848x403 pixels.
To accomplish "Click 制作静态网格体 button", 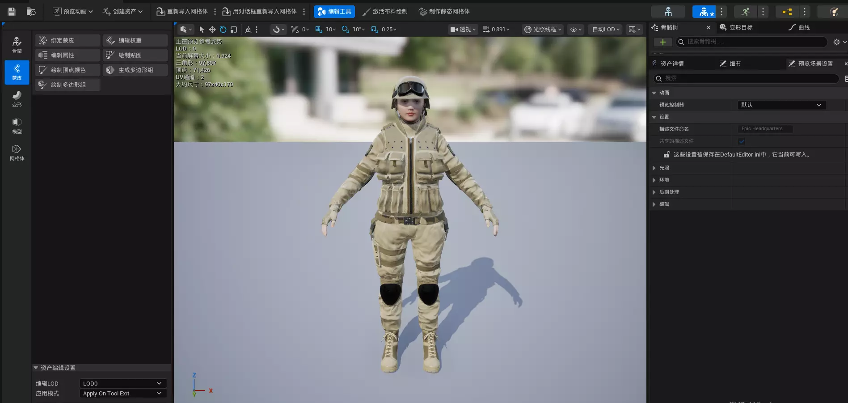I will point(444,12).
